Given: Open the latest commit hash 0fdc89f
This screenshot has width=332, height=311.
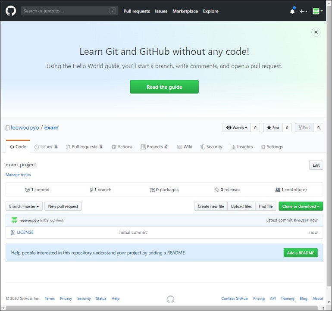Looking at the screenshot, I should pos(301,220).
